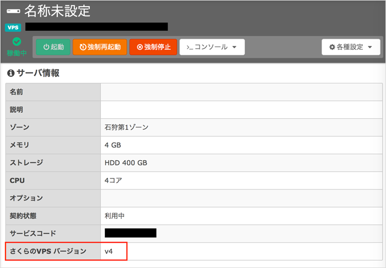Select the empty 名前 value cell
The height and width of the screenshot is (268, 386).
click(x=240, y=92)
